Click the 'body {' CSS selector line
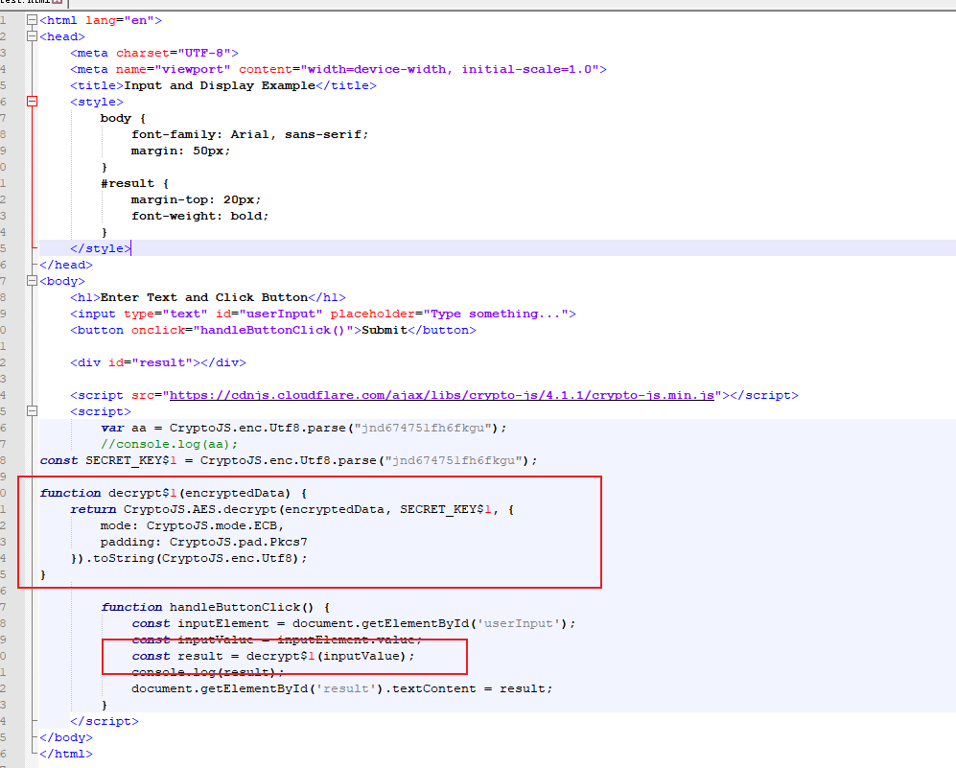 point(123,118)
